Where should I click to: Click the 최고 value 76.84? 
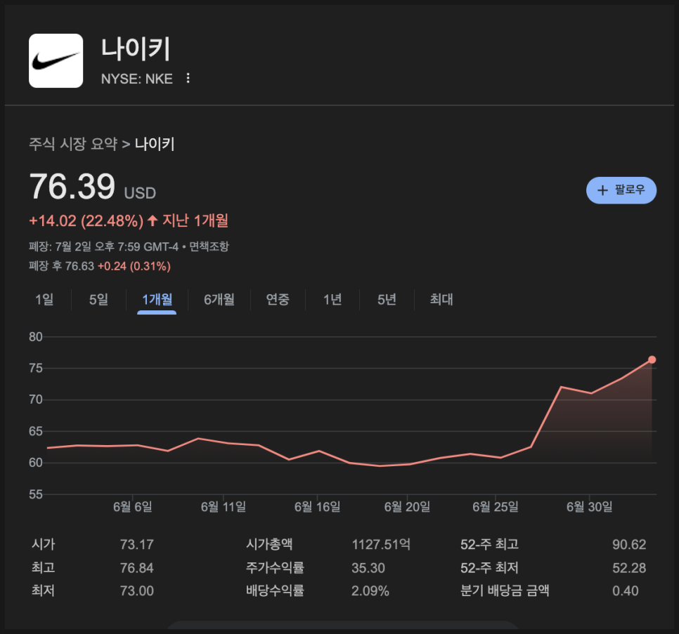137,568
